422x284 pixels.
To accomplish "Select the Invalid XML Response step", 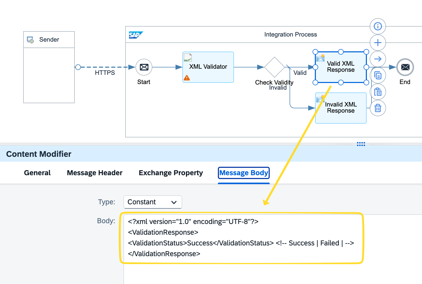I will (x=340, y=108).
